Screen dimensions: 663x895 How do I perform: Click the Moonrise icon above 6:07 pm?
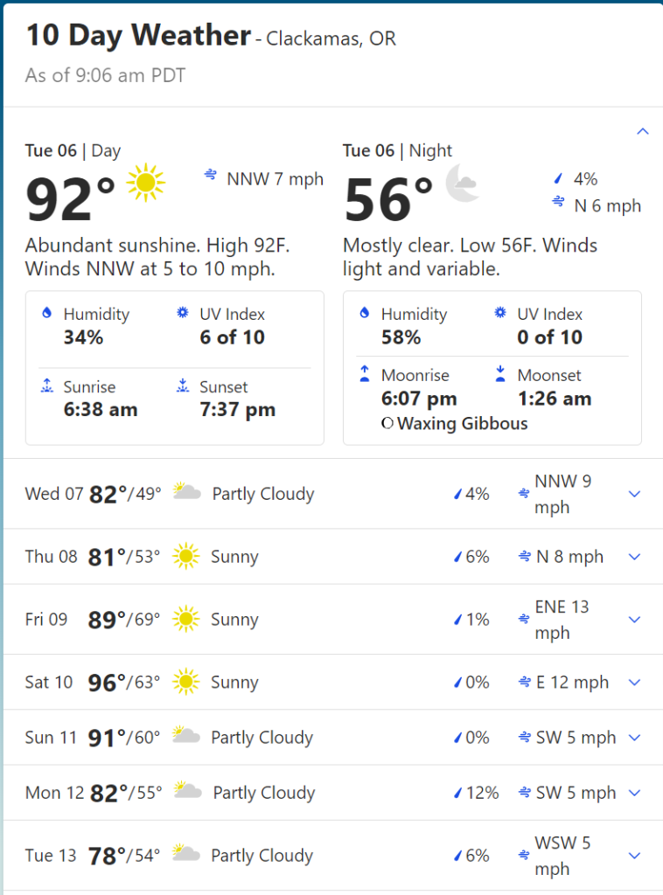(365, 375)
